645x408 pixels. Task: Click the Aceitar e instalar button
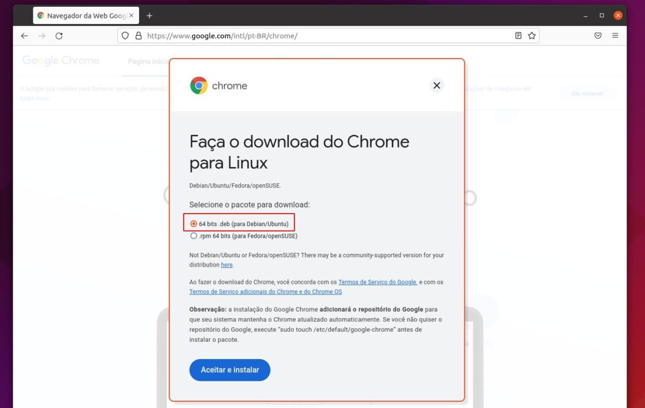click(230, 370)
